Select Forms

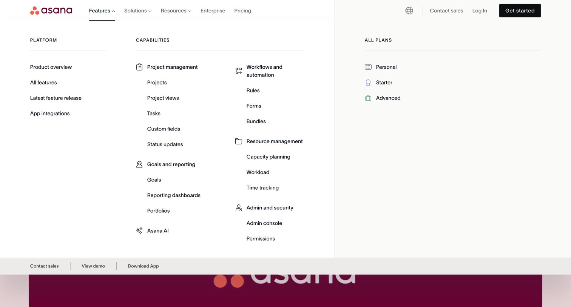pyautogui.click(x=254, y=106)
